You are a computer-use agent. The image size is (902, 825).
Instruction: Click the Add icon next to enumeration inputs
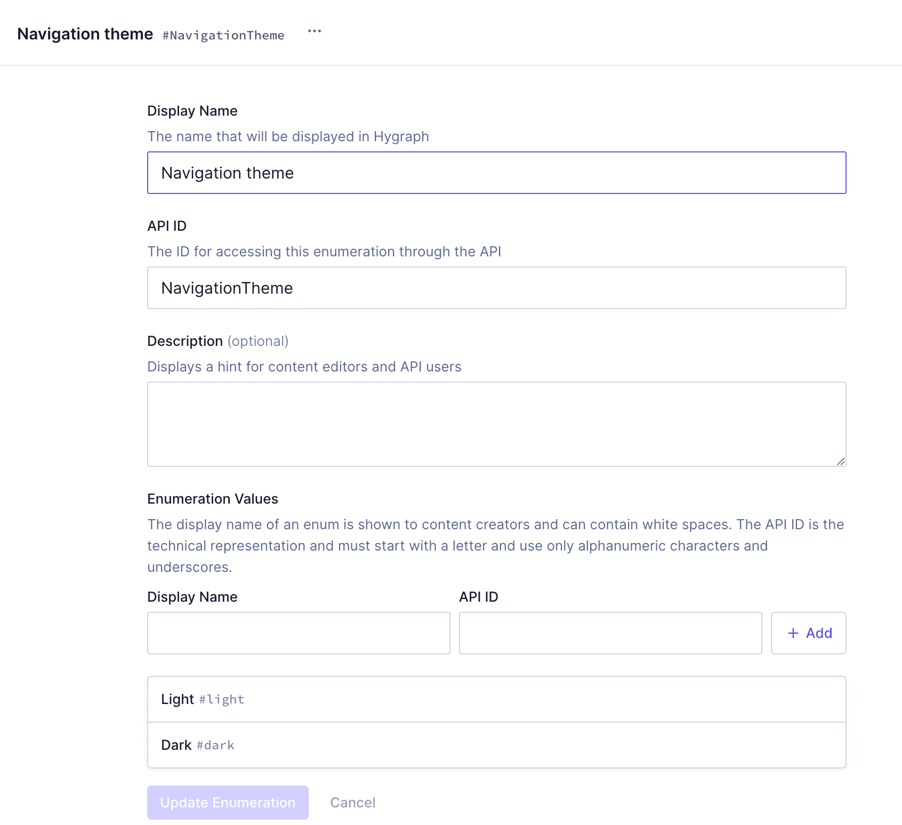coord(808,633)
